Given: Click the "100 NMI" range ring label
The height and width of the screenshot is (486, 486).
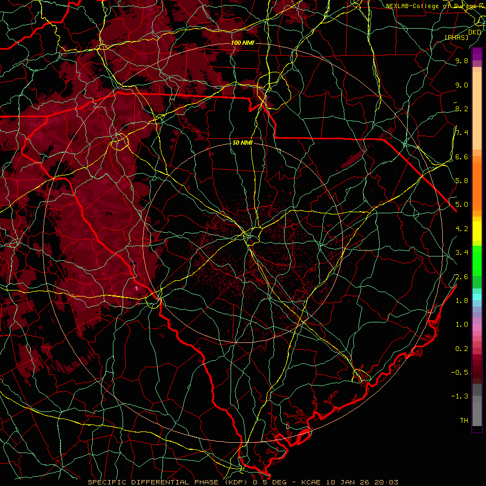Looking at the screenshot, I should coord(242,43).
